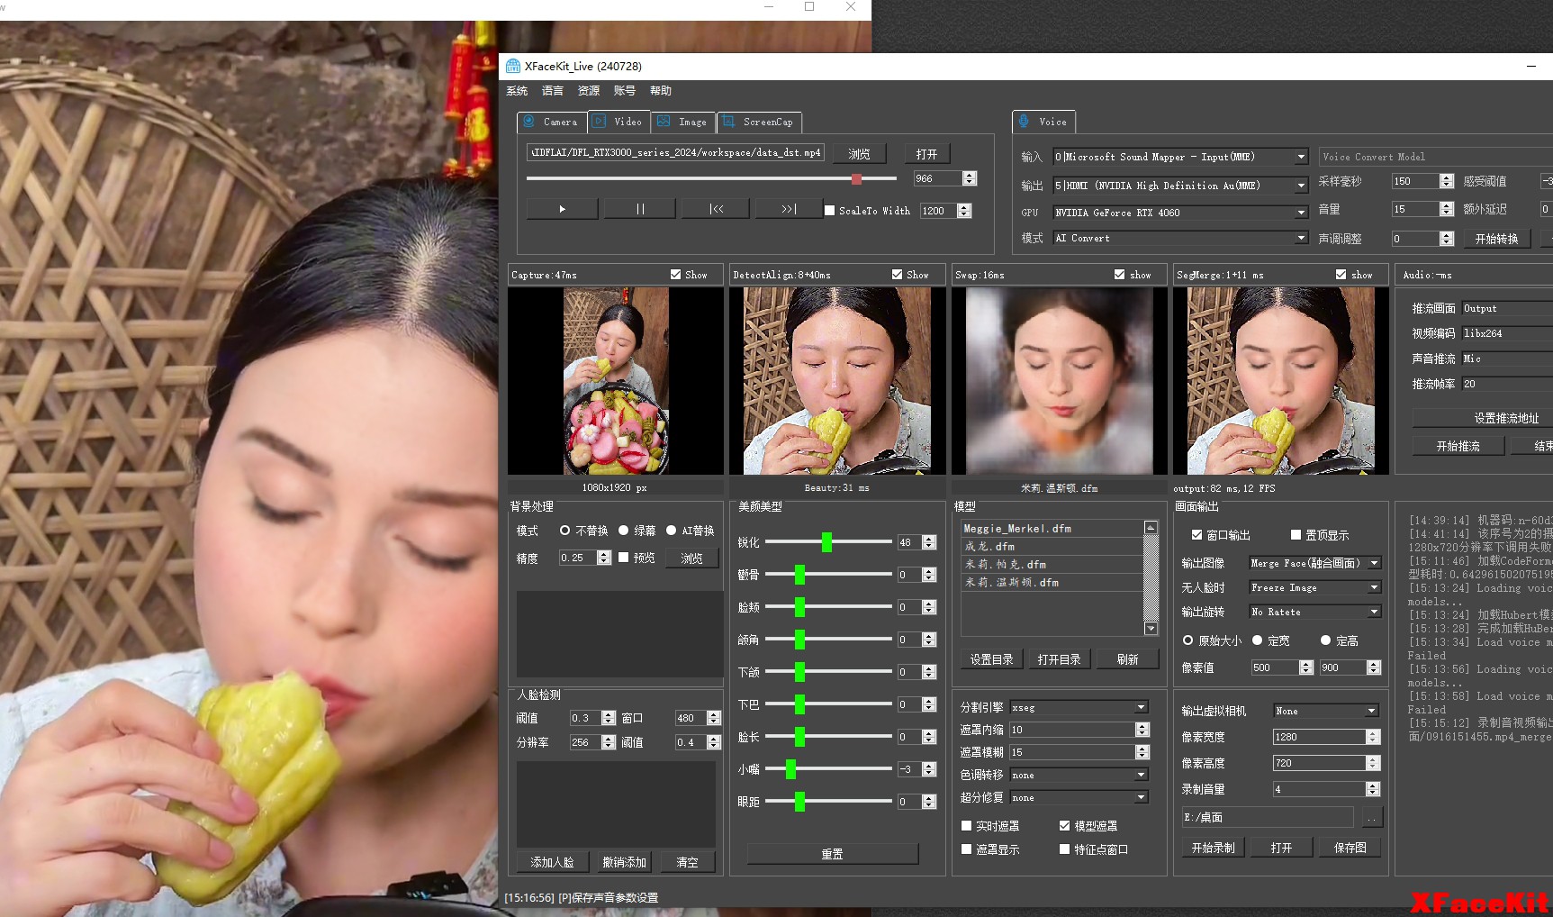Switch to the Camera tab
The image size is (1553, 917).
pyautogui.click(x=552, y=122)
